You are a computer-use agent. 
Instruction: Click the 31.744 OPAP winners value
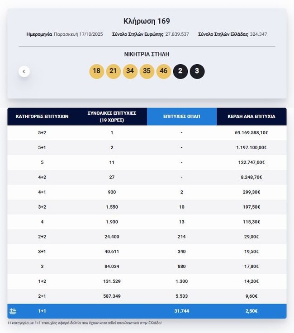tap(181, 311)
